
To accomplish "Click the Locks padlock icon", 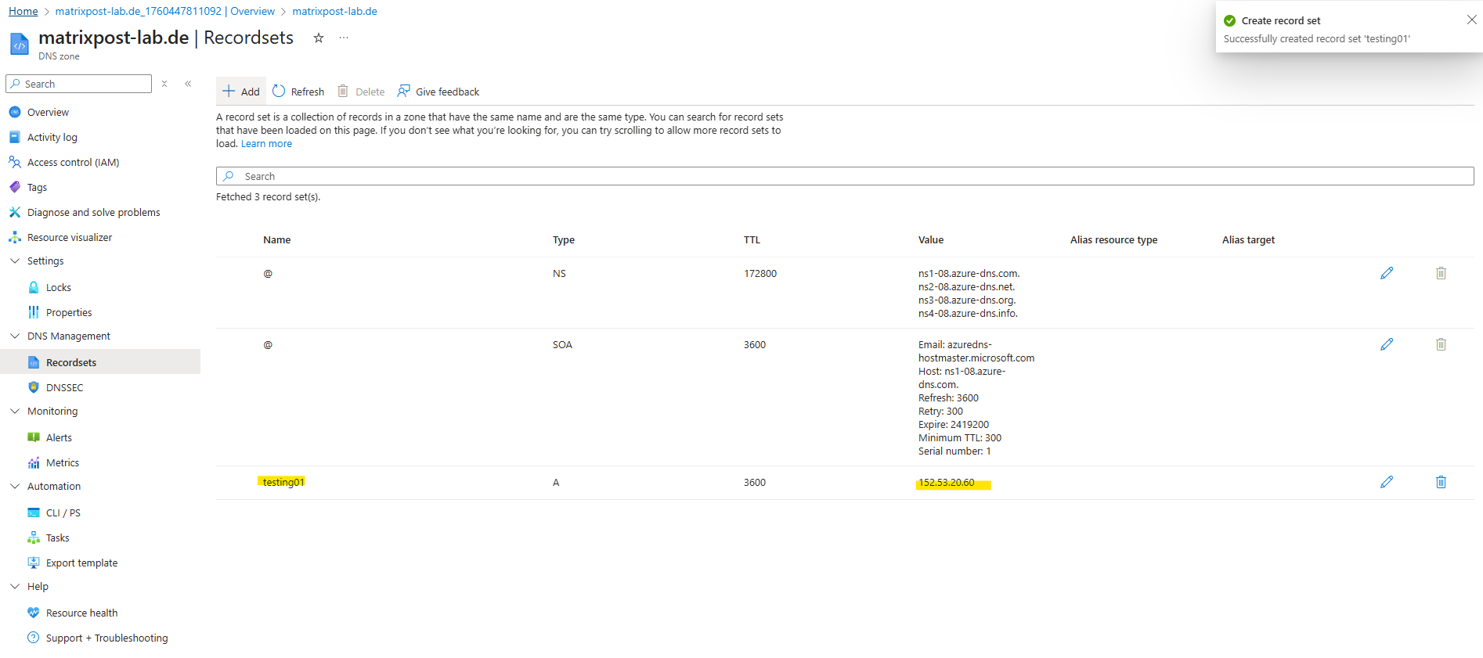I will tap(34, 287).
